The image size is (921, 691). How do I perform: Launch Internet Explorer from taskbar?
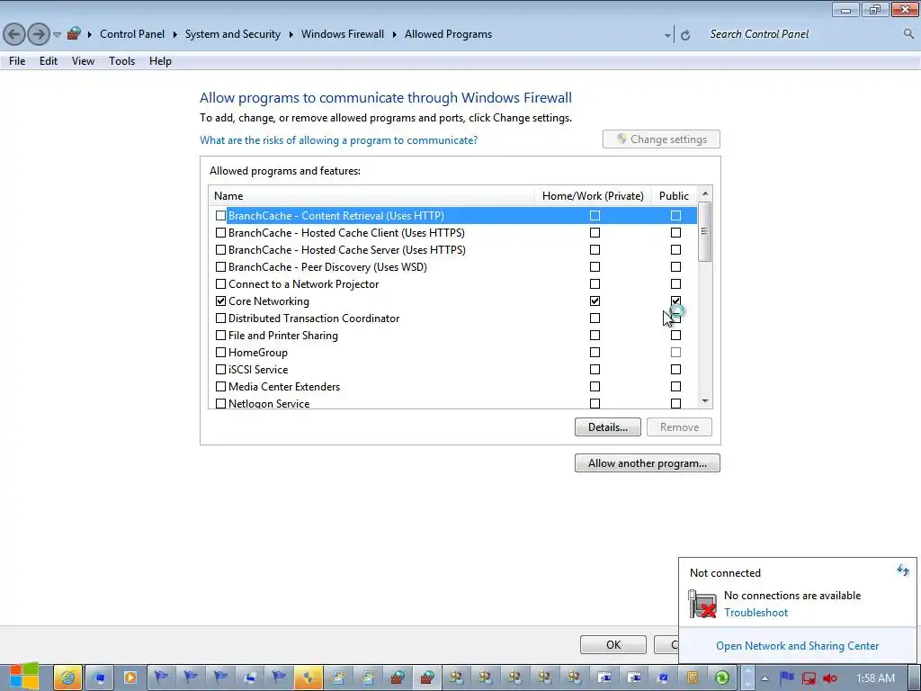[x=67, y=678]
